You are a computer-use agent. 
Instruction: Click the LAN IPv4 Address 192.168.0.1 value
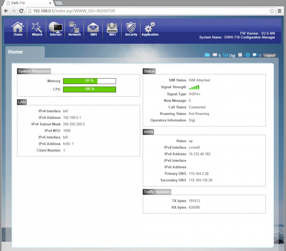(x=72, y=118)
